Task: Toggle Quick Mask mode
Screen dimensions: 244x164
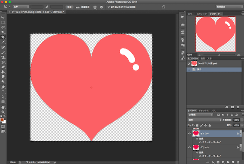Action: [3, 126]
